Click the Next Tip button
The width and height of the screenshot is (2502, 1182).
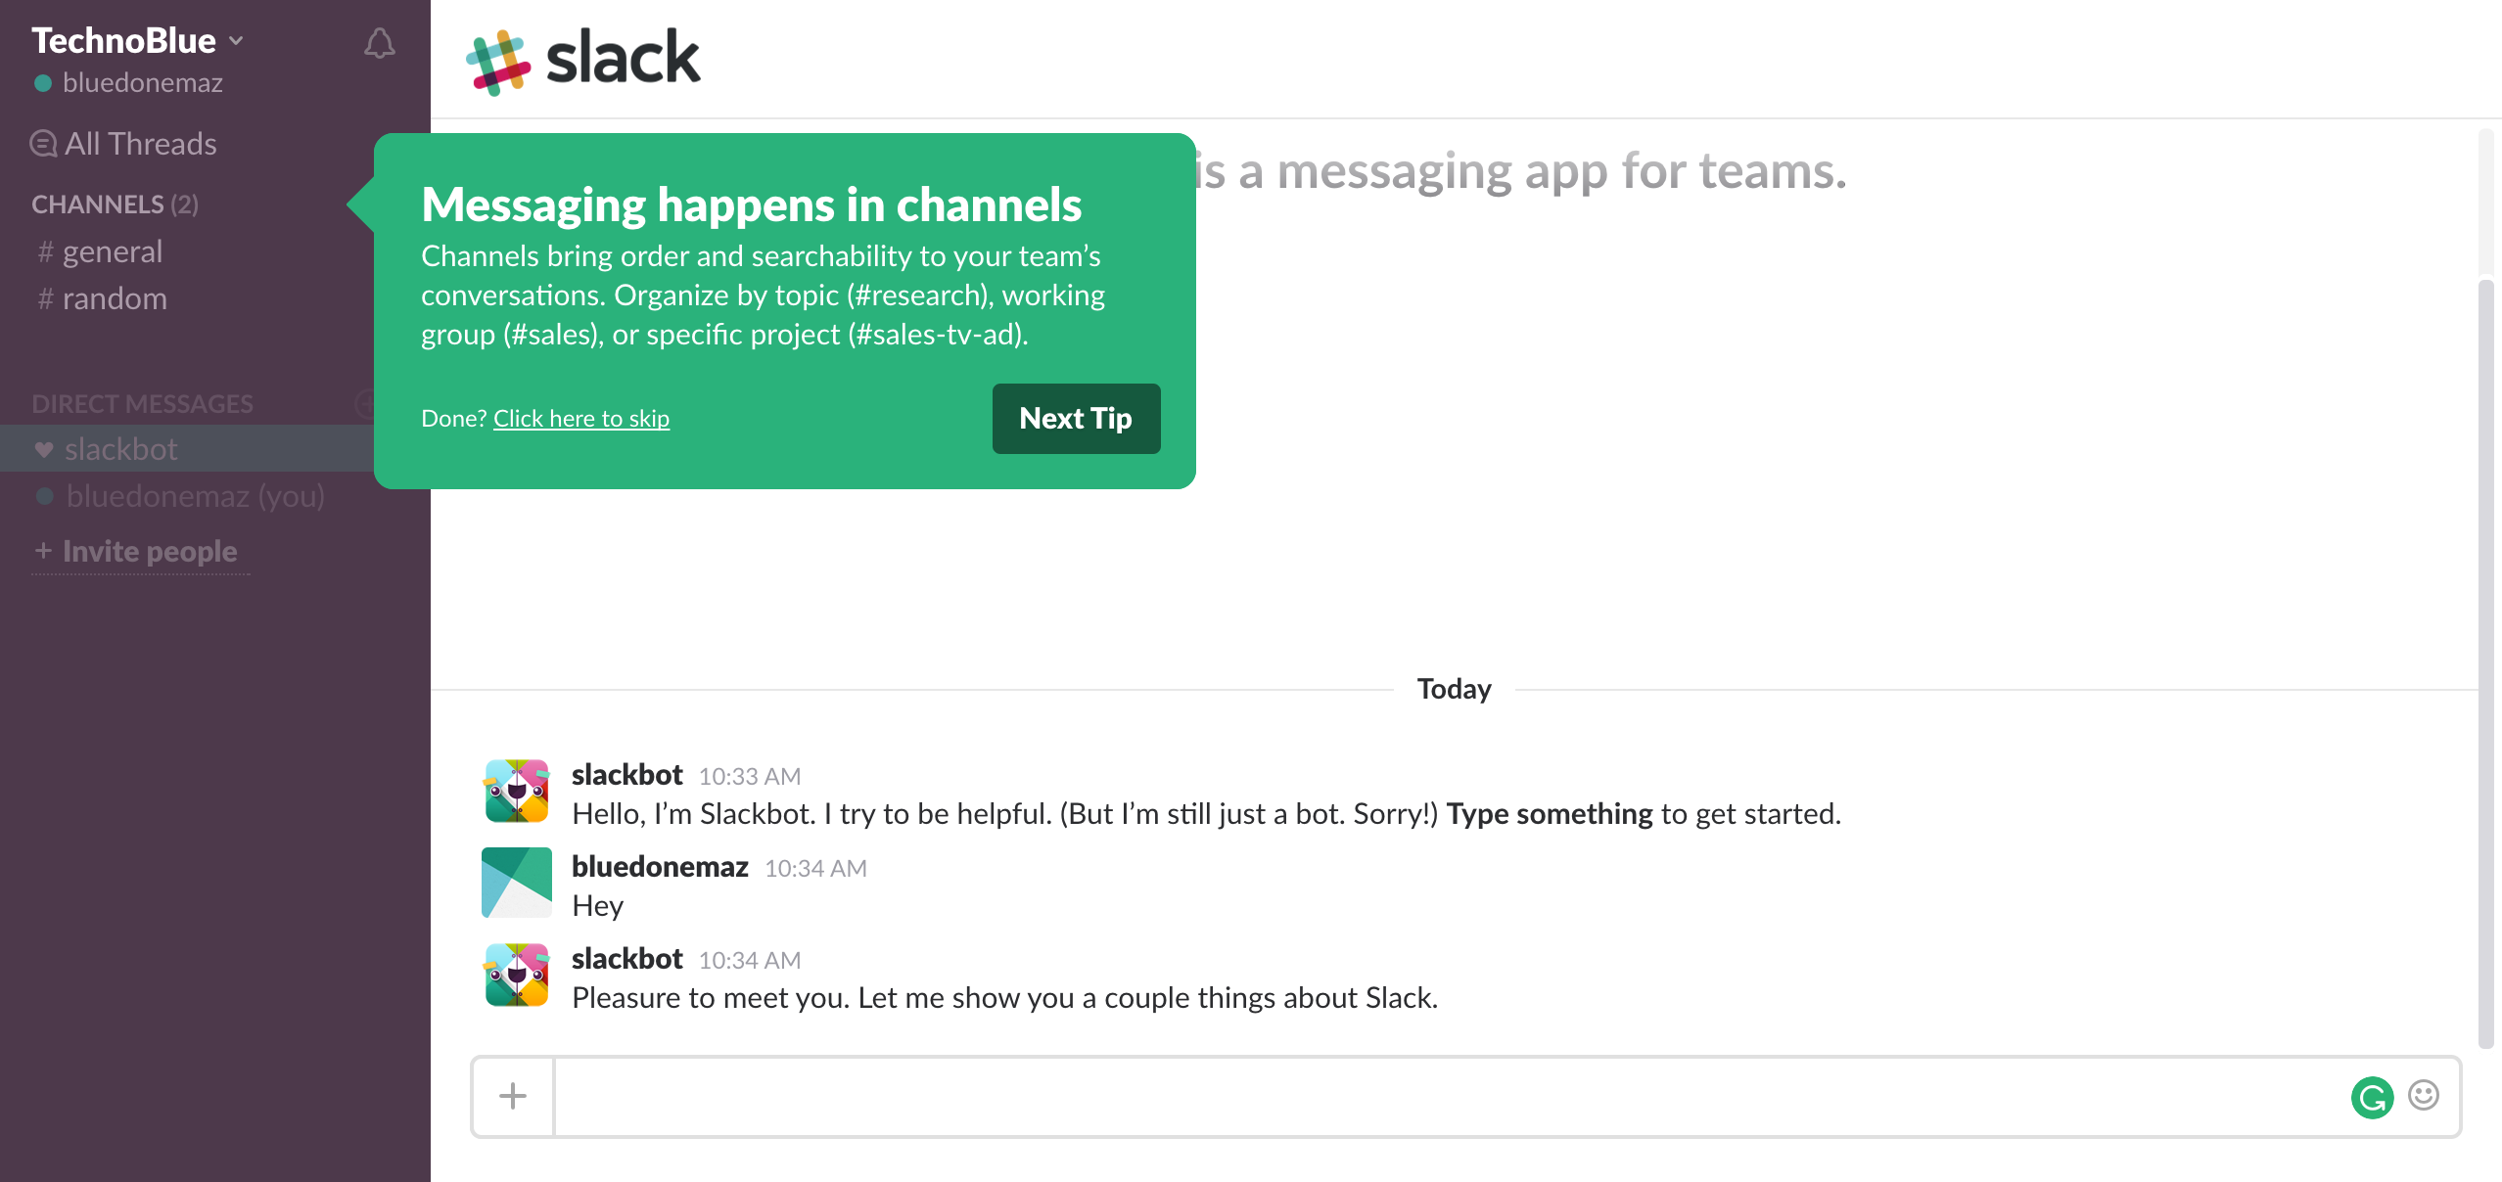click(x=1076, y=419)
